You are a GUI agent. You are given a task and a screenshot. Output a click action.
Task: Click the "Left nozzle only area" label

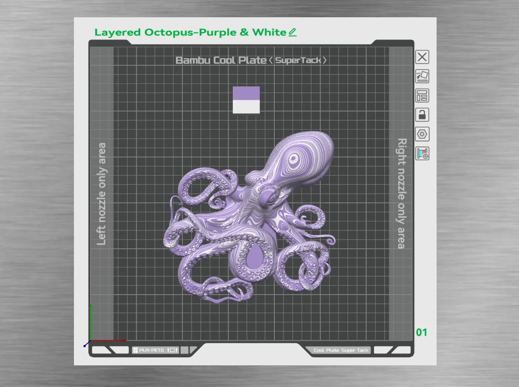tap(101, 194)
